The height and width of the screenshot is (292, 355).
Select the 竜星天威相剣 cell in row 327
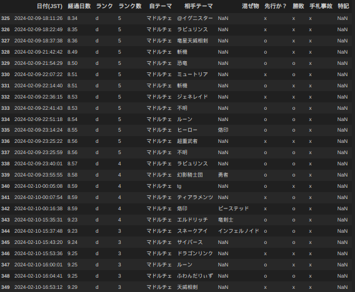[x=192, y=41]
